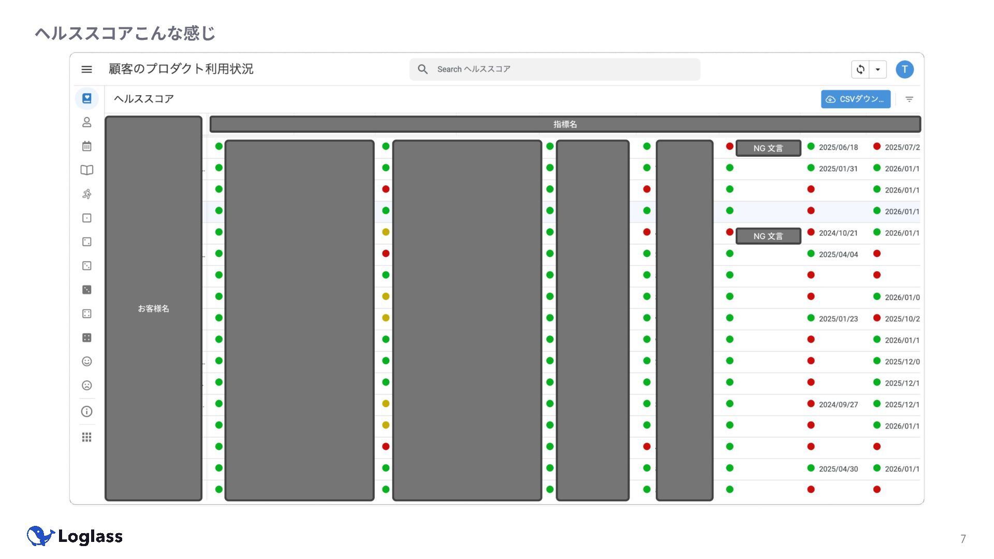Viewport: 994px width, 559px height.
Task: Click the refresh sync icon
Action: click(x=860, y=69)
